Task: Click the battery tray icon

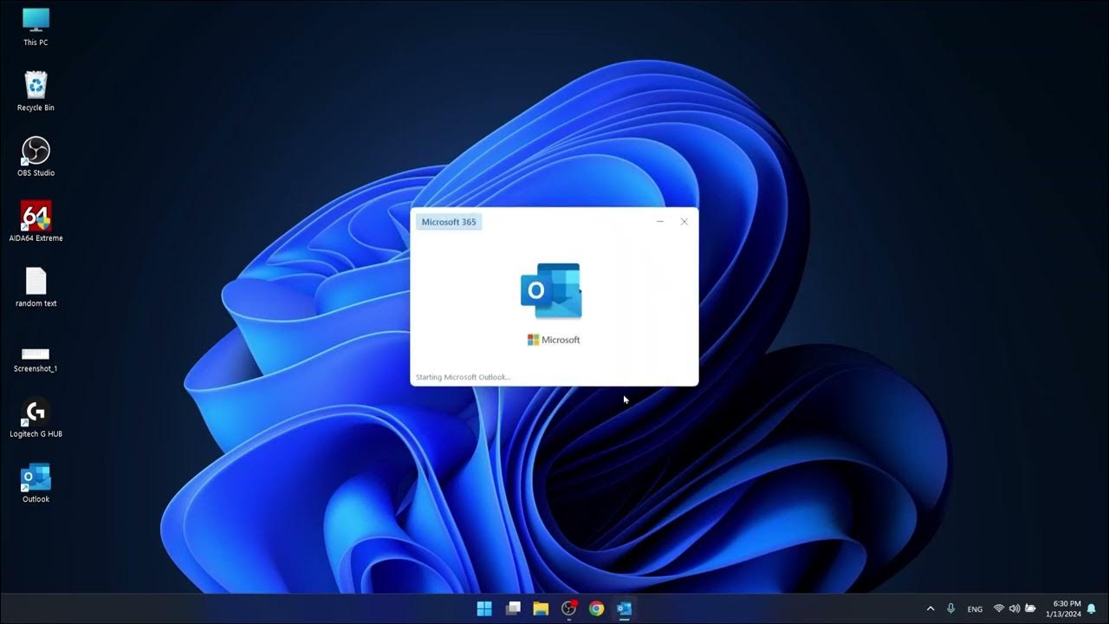Action: 1030,608
